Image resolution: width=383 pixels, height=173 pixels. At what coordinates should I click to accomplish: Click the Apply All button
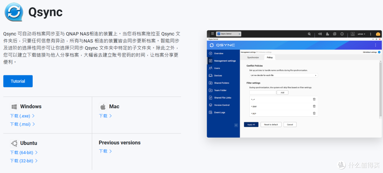(x=251, y=125)
